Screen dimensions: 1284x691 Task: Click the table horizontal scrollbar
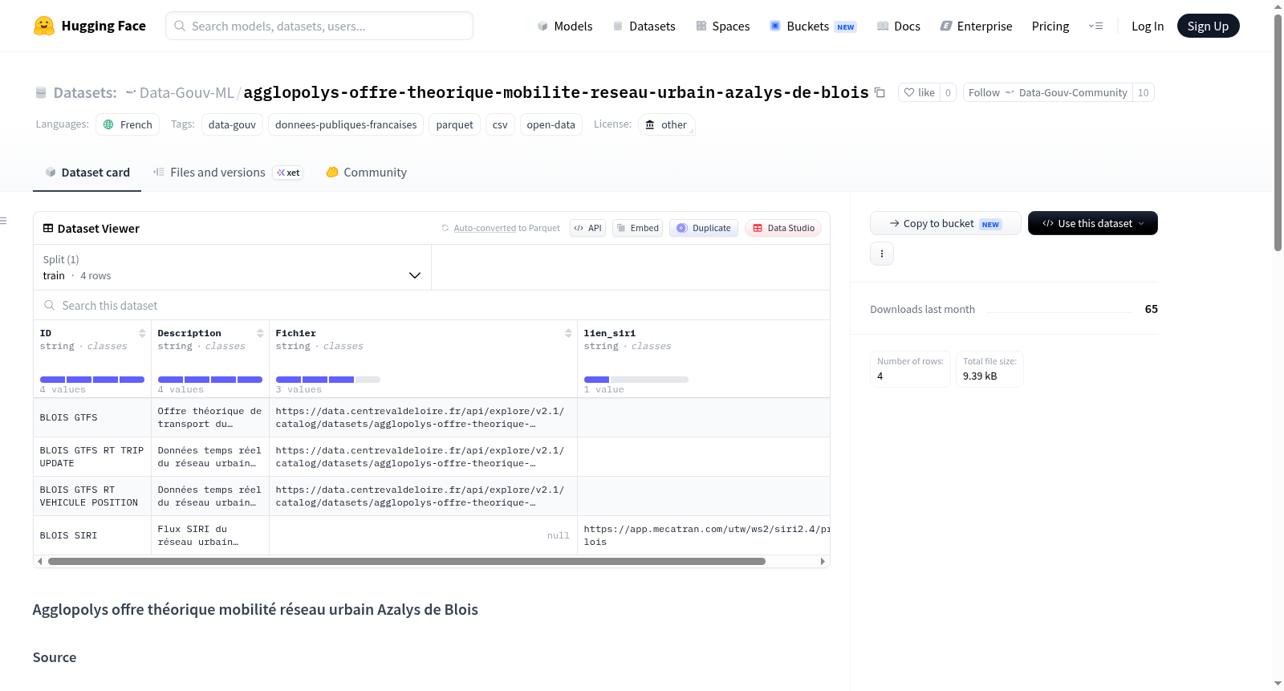pyautogui.click(x=407, y=562)
